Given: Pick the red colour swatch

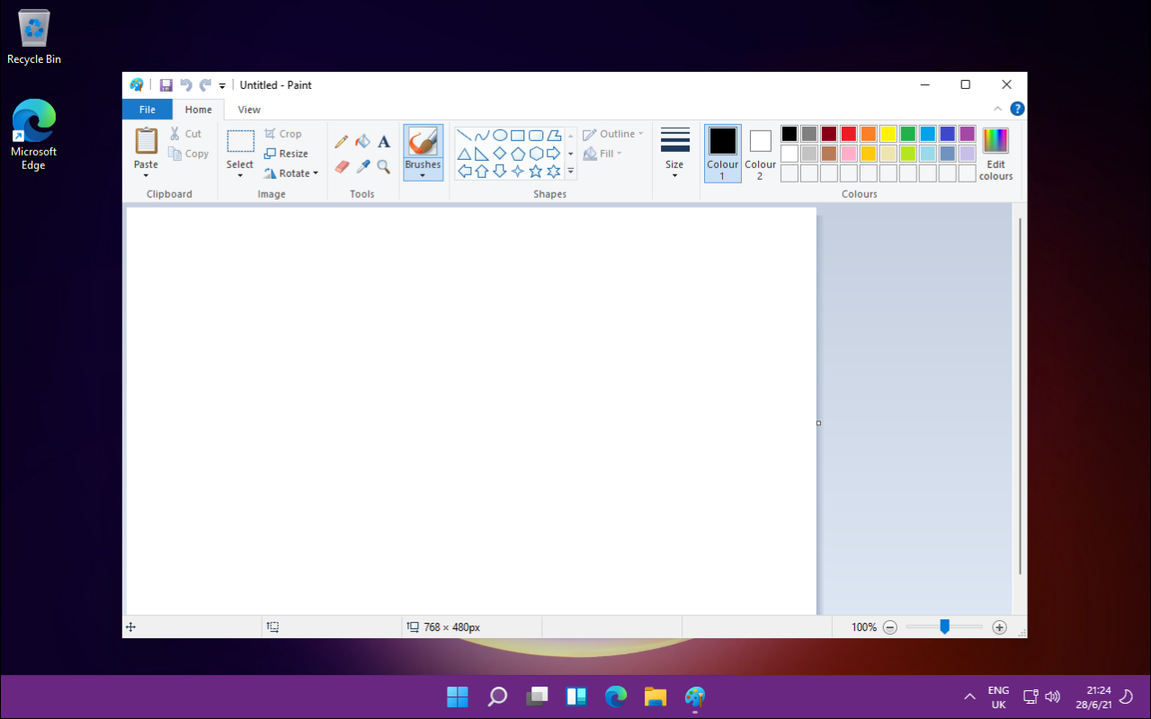Looking at the screenshot, I should [848, 134].
